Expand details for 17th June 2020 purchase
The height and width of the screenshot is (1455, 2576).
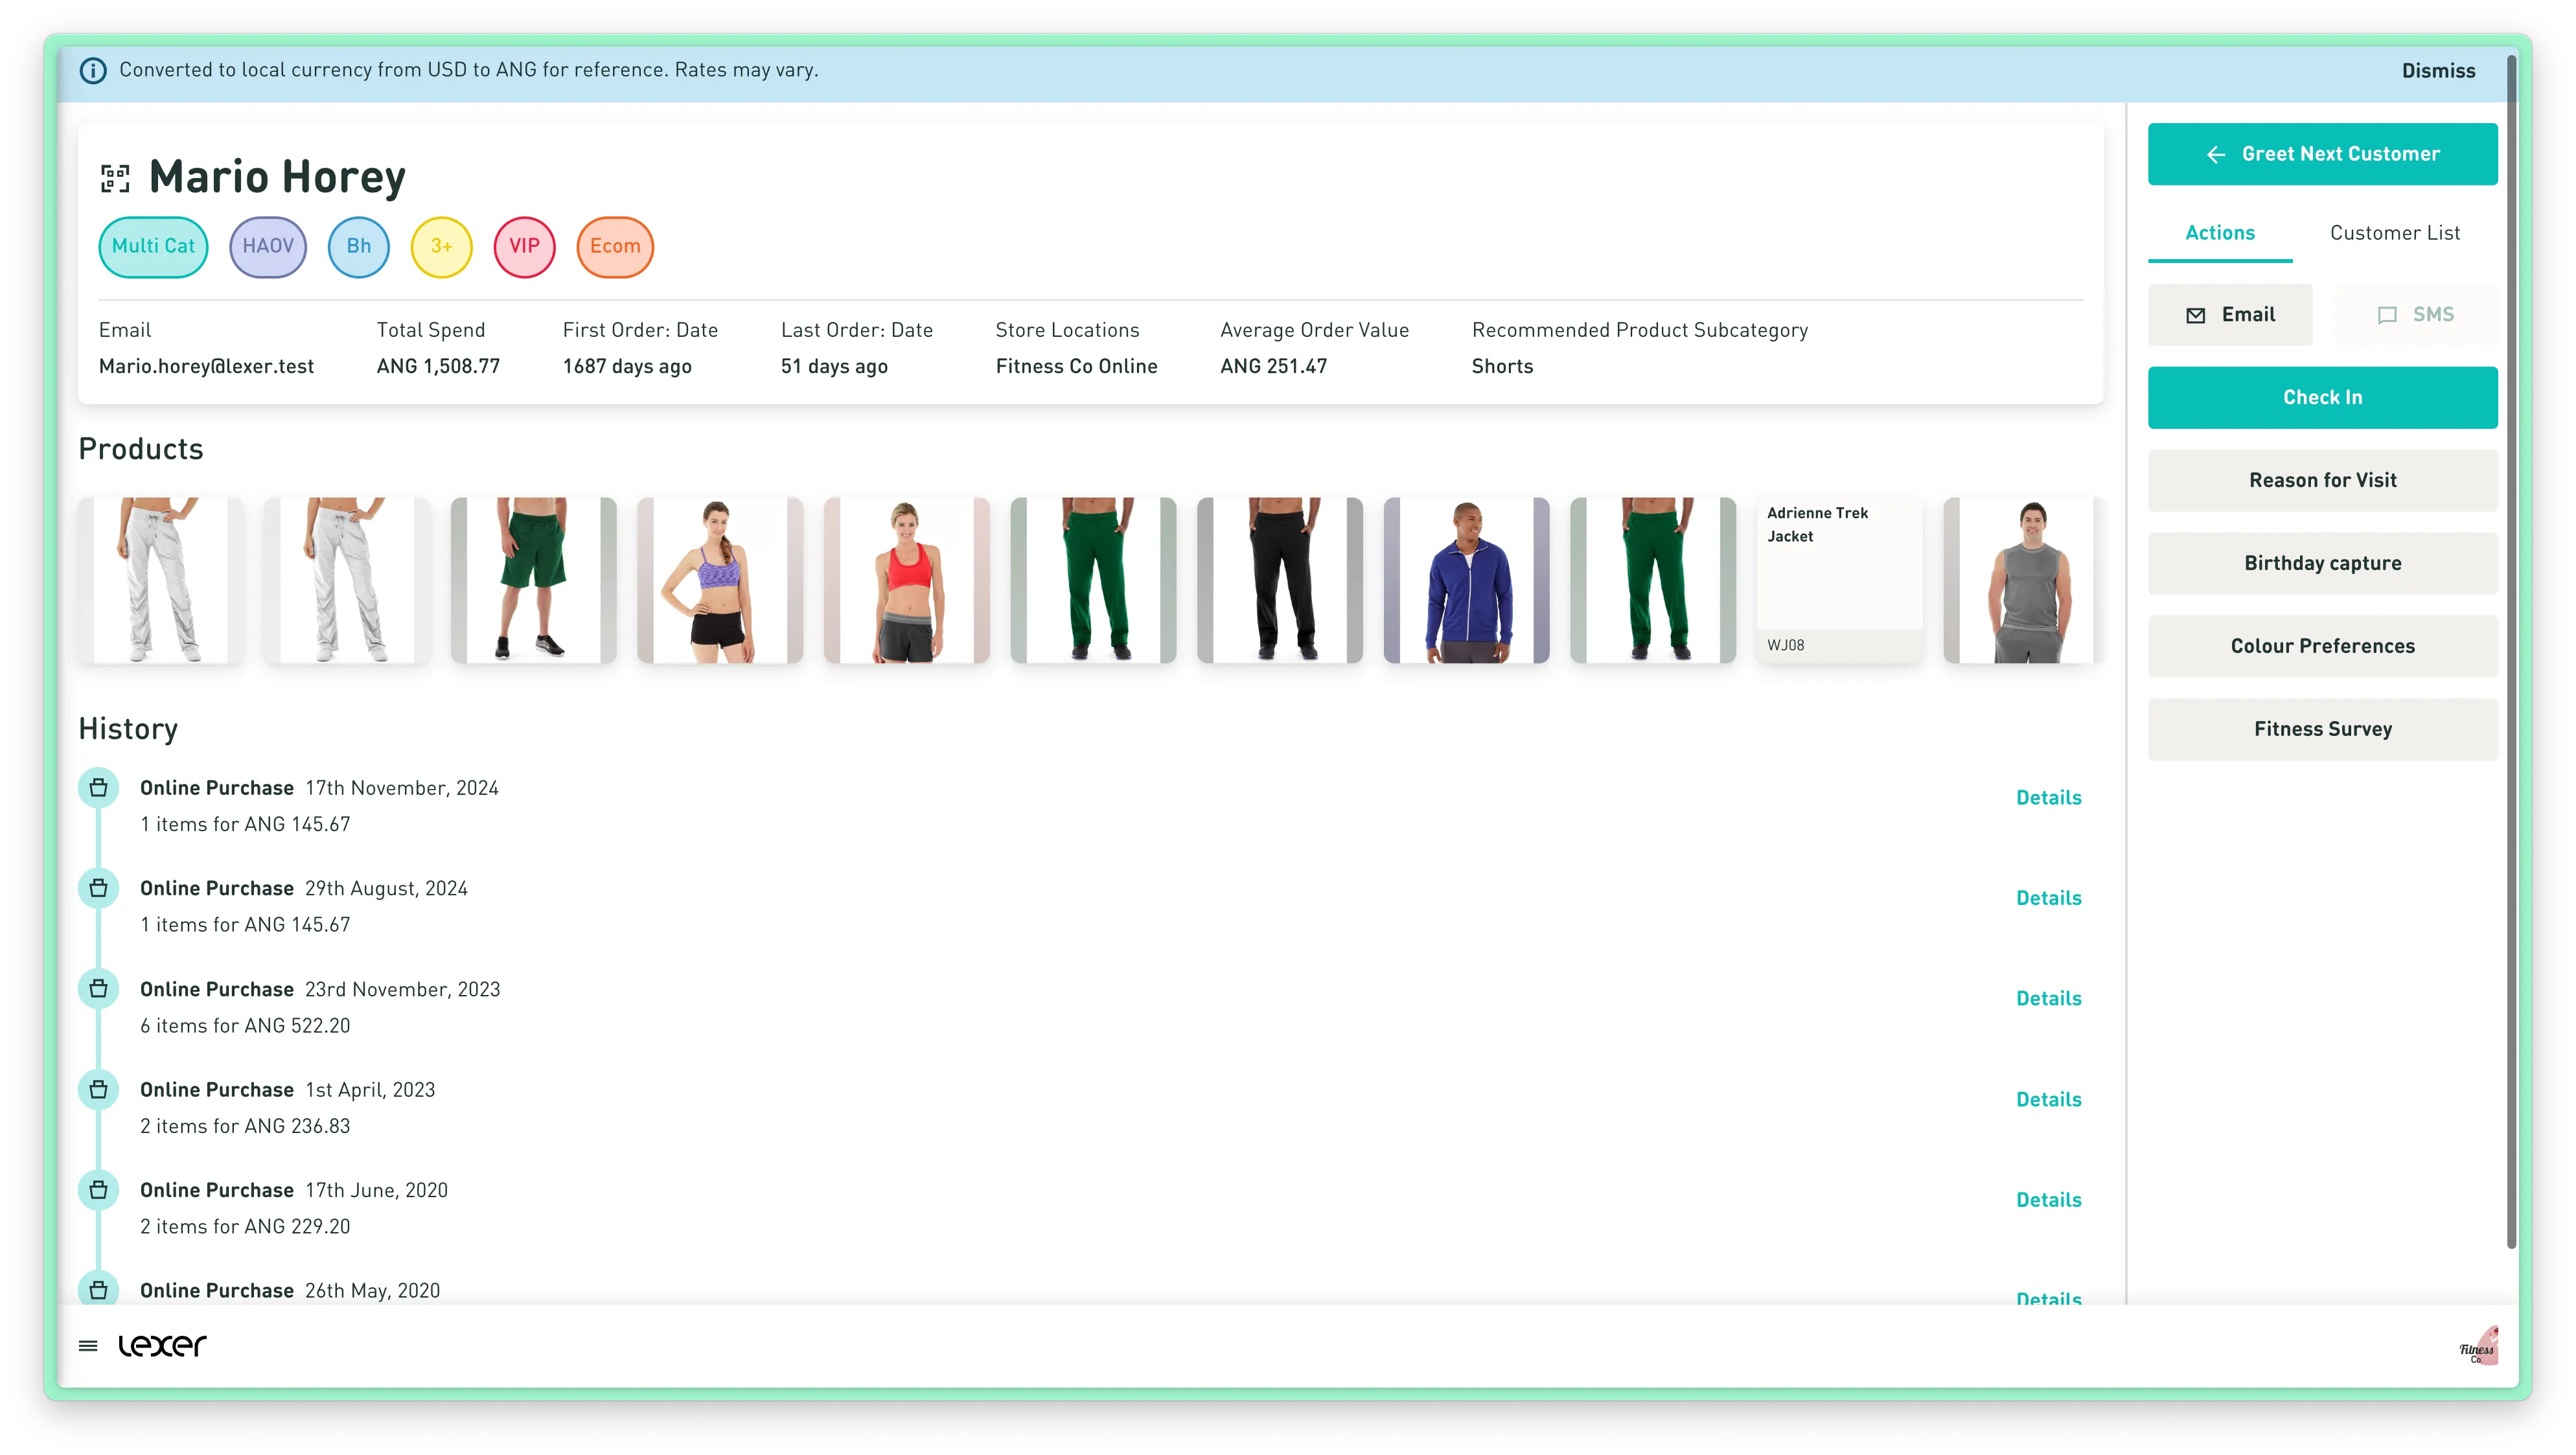point(2048,1199)
